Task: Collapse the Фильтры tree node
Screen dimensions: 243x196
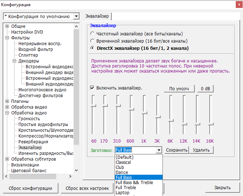Action: pyautogui.click(x=7, y=38)
